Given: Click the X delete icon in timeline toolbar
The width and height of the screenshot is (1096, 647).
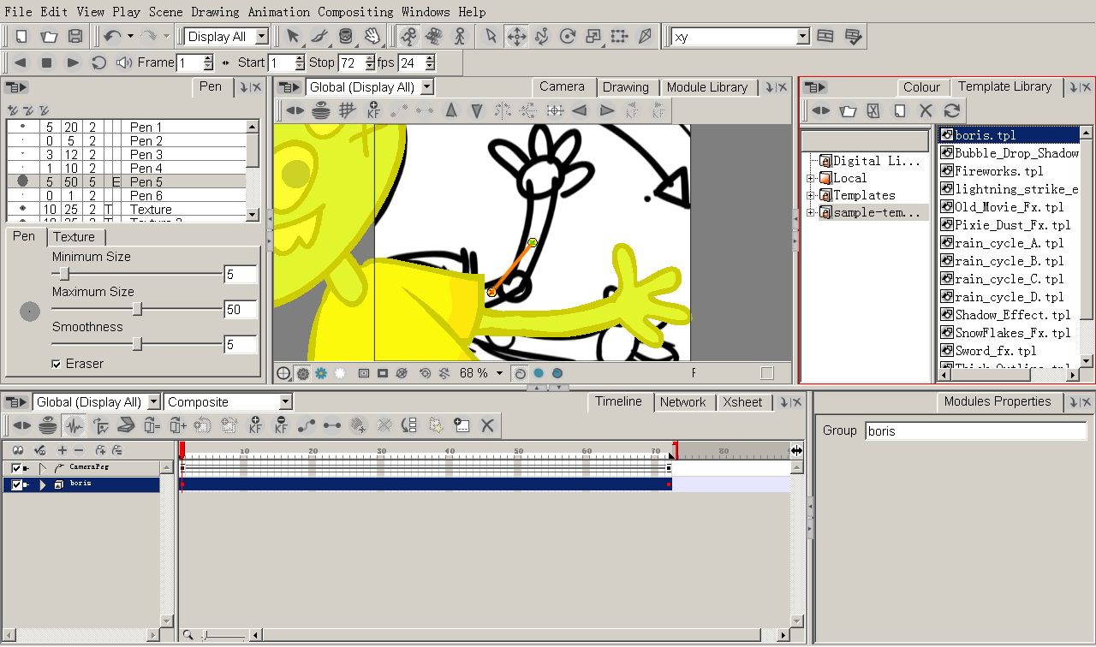Looking at the screenshot, I should tap(487, 424).
